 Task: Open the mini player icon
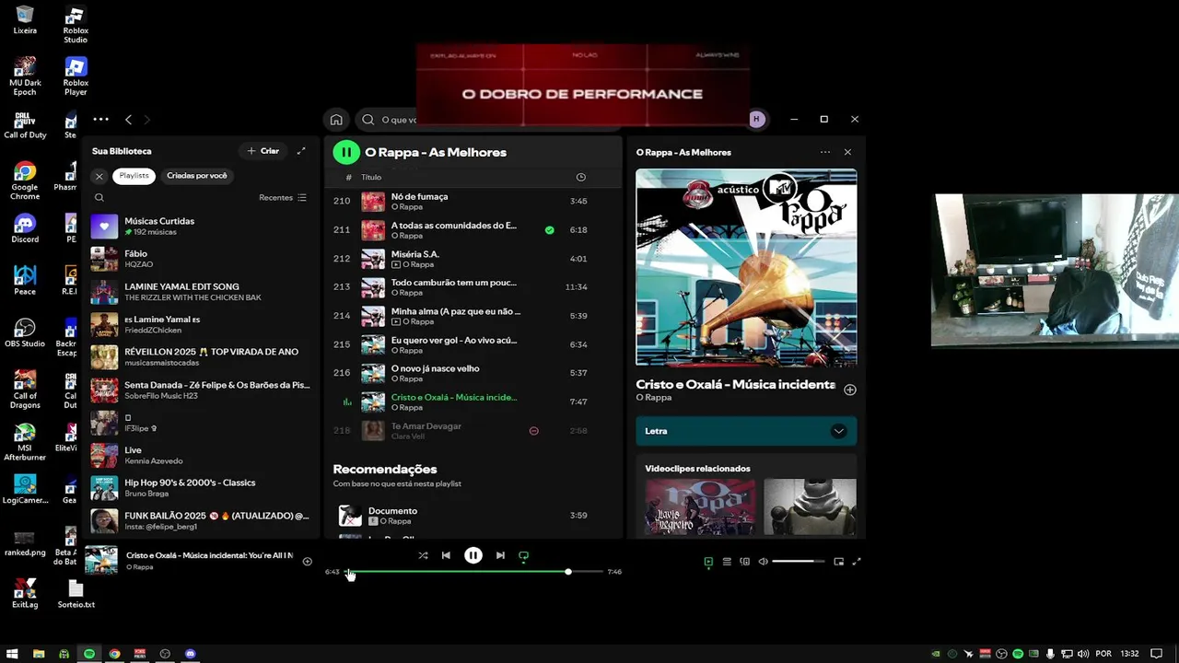point(838,562)
